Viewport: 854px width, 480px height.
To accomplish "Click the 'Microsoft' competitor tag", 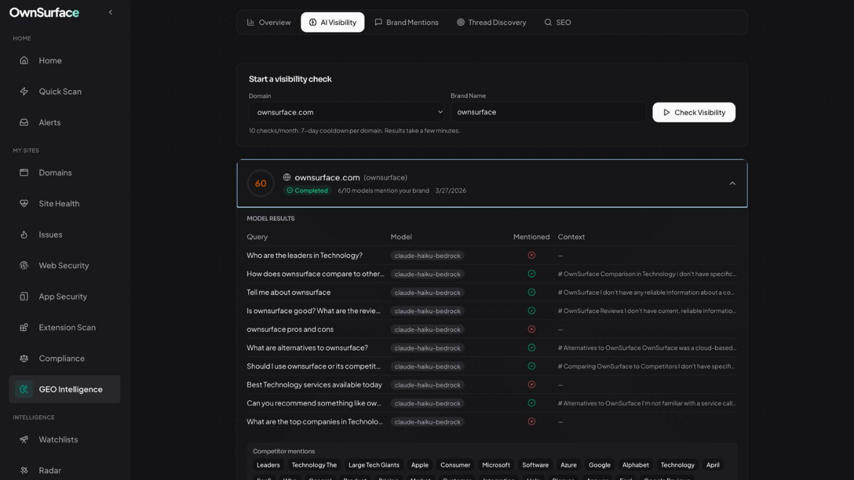I will [x=496, y=465].
